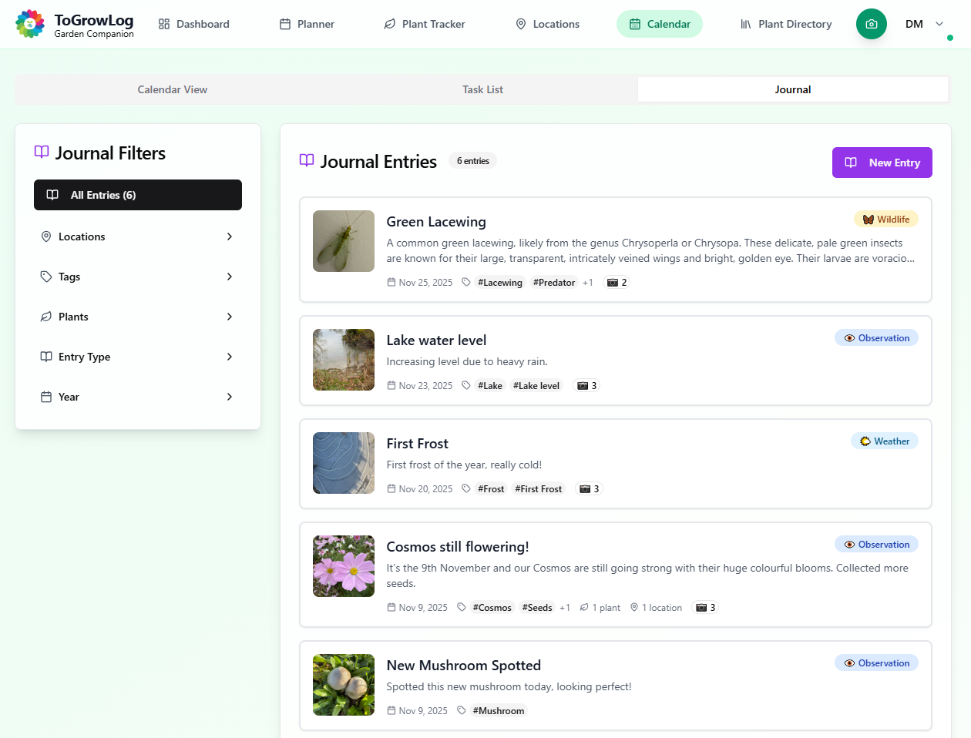Click the Wildlife butterfly badge
971x738 pixels.
pyautogui.click(x=885, y=220)
